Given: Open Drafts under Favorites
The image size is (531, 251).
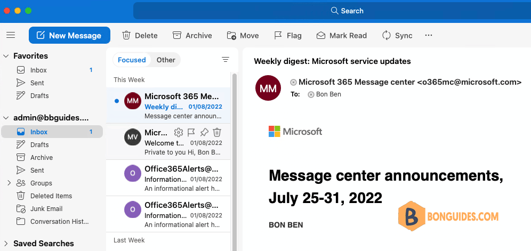Looking at the screenshot, I should pyautogui.click(x=52, y=96).
